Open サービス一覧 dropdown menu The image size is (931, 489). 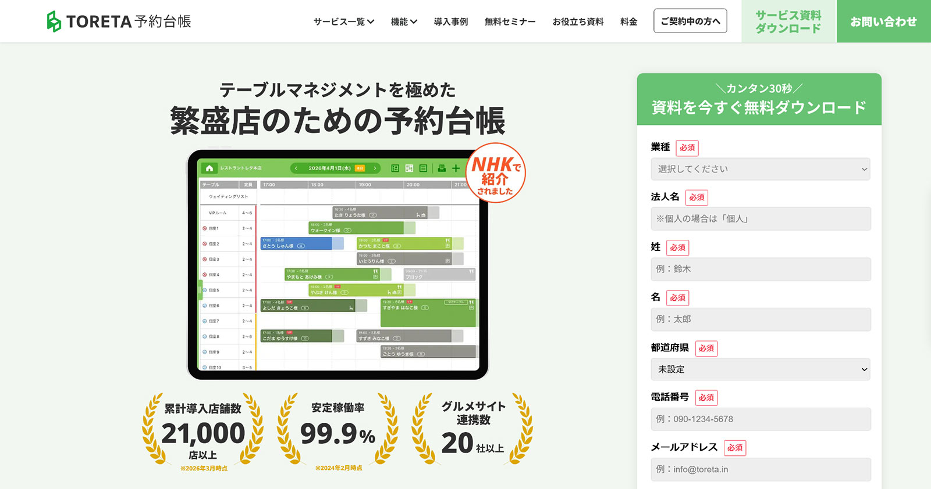pyautogui.click(x=344, y=21)
